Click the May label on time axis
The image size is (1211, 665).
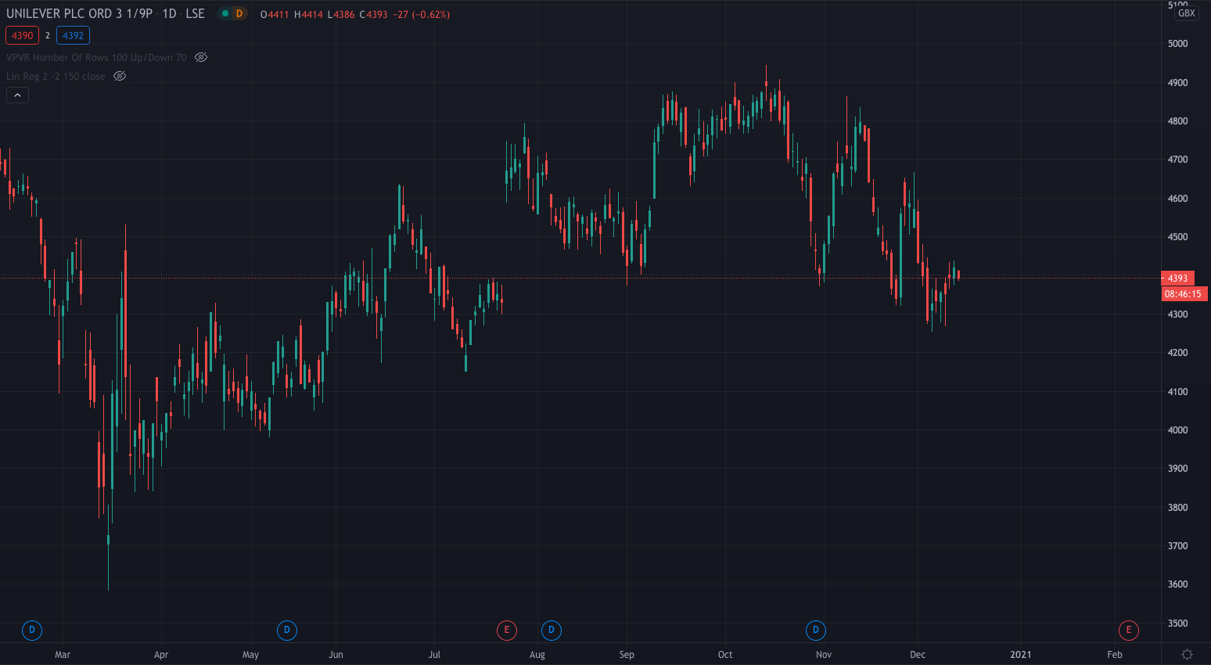pos(250,655)
